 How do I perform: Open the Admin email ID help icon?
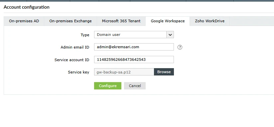click(x=180, y=47)
